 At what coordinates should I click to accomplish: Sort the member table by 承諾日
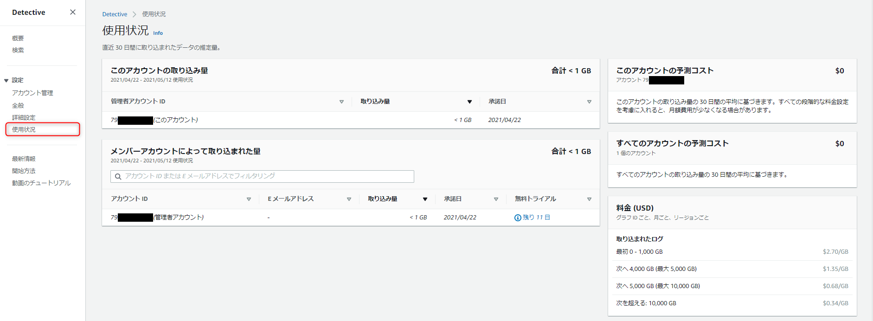pos(496,199)
